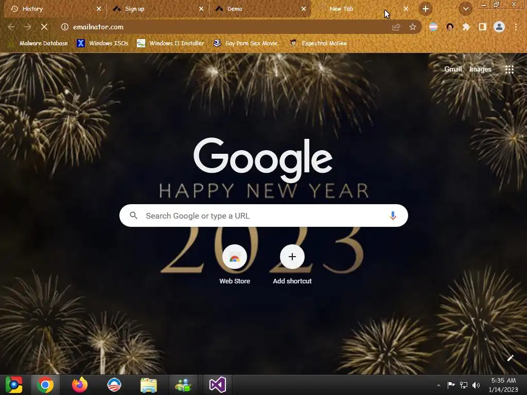Viewport: 527px width, 395px height.
Task: Close the Demo tab
Action: pyautogui.click(x=304, y=9)
